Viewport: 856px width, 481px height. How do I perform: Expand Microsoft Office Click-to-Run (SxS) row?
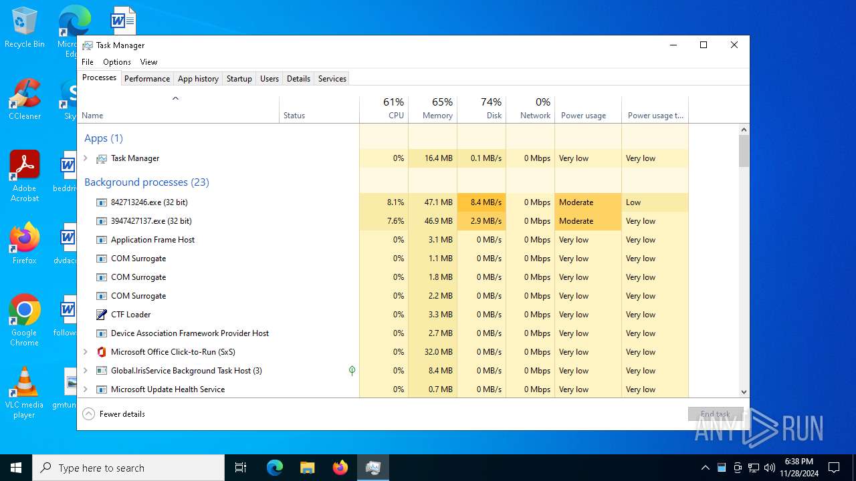(86, 352)
